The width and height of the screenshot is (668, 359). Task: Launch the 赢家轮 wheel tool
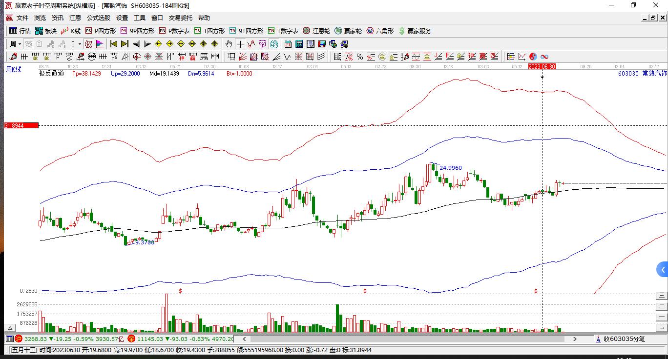tap(348, 31)
